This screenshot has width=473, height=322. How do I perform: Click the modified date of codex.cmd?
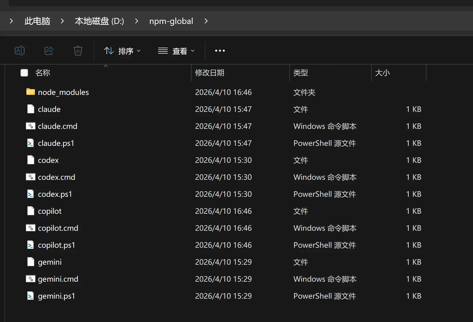tap(223, 177)
